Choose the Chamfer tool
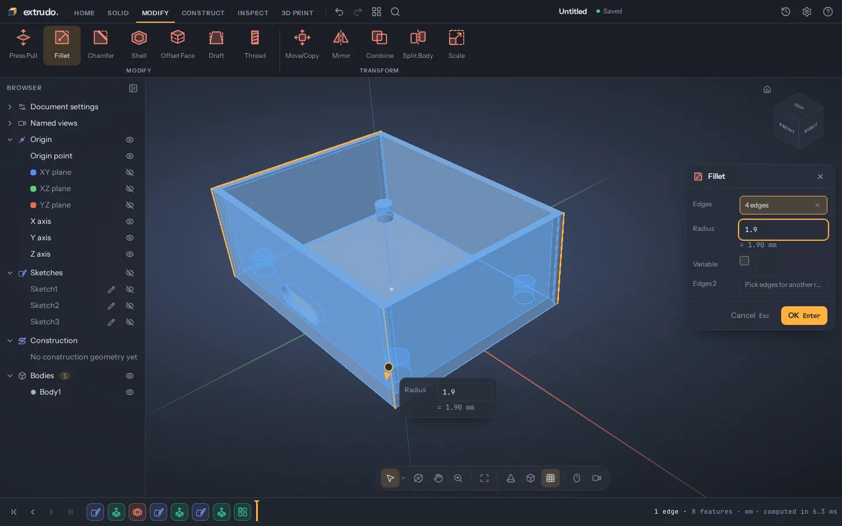 (101, 45)
